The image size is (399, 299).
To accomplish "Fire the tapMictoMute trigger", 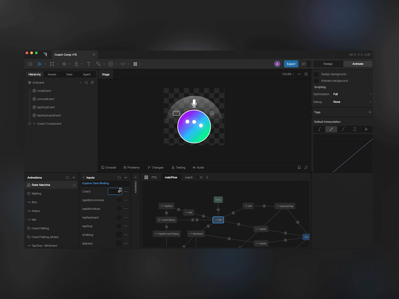I will (119, 209).
